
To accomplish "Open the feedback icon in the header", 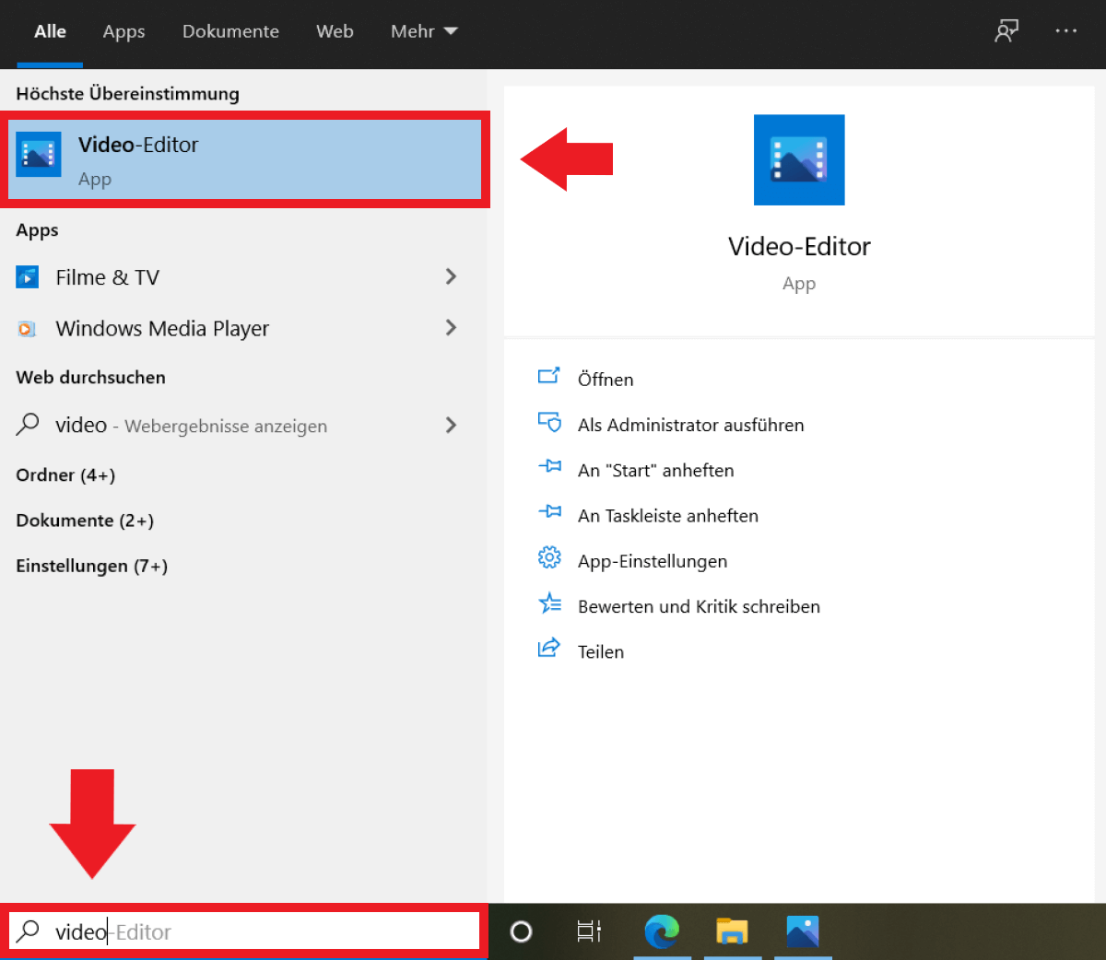I will tap(1006, 31).
